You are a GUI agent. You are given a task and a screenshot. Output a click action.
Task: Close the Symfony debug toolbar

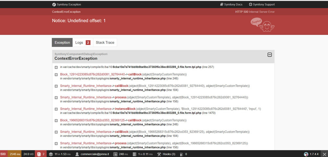pyautogui.click(x=324, y=154)
